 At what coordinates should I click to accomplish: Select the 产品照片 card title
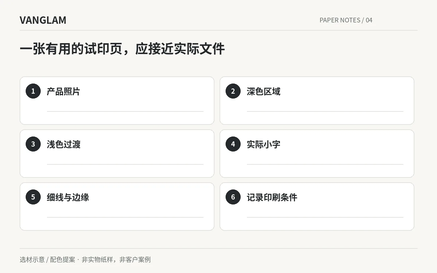tap(63, 91)
